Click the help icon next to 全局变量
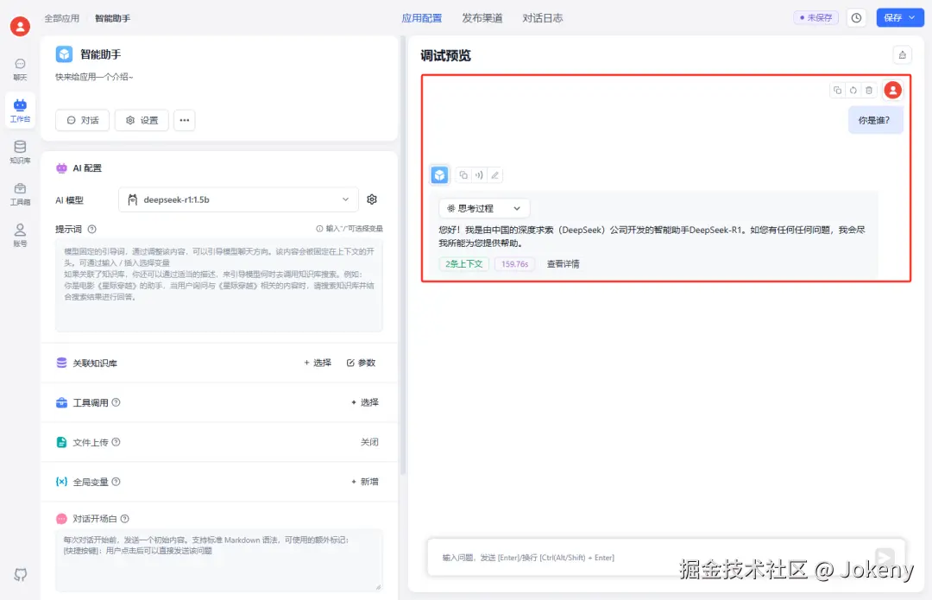932x600 pixels. pos(116,482)
